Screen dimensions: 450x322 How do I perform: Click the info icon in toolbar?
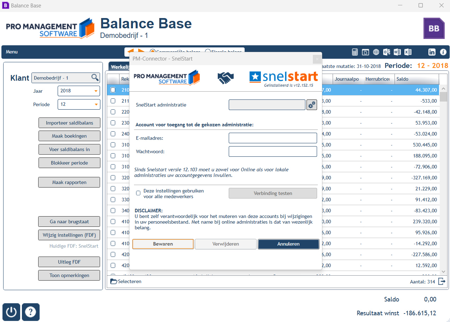click(443, 52)
